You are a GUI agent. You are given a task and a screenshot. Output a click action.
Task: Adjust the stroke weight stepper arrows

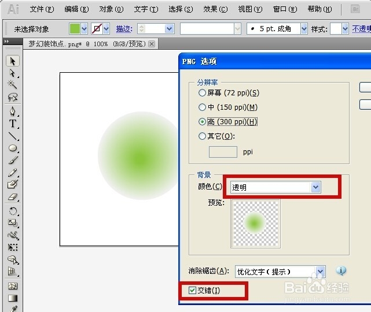click(x=141, y=29)
